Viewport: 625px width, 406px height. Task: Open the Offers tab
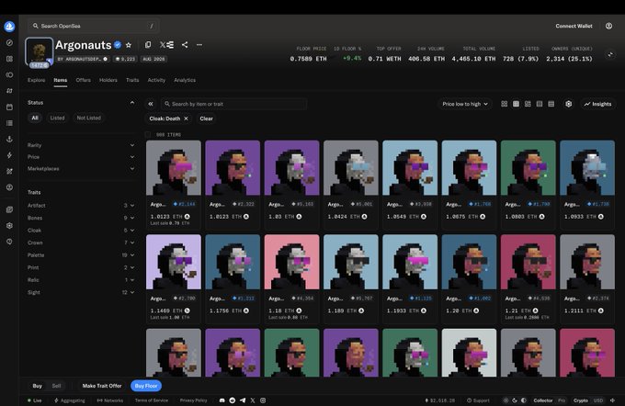pos(84,80)
